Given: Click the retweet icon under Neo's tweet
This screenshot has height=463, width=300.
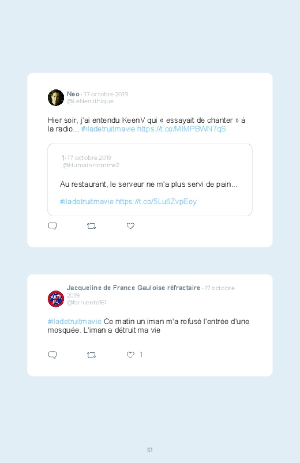Looking at the screenshot, I should pyautogui.click(x=91, y=226).
